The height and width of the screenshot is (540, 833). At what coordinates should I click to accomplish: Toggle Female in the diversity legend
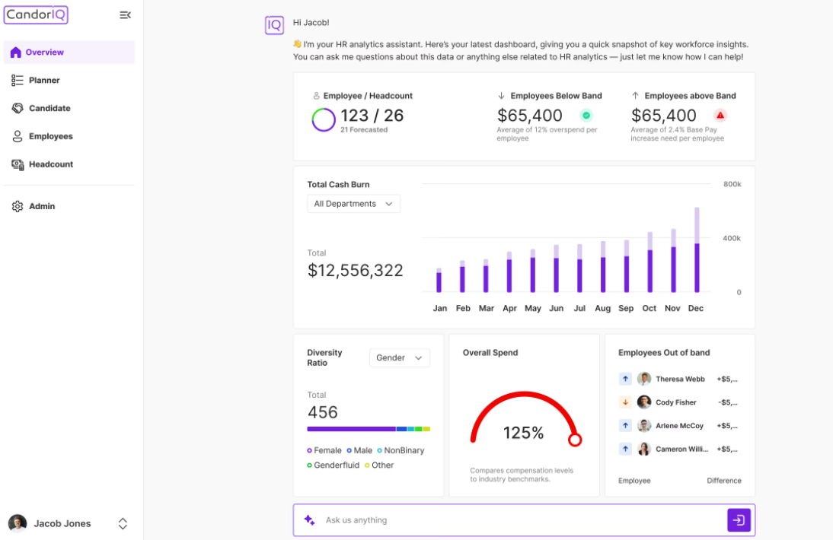pos(325,450)
